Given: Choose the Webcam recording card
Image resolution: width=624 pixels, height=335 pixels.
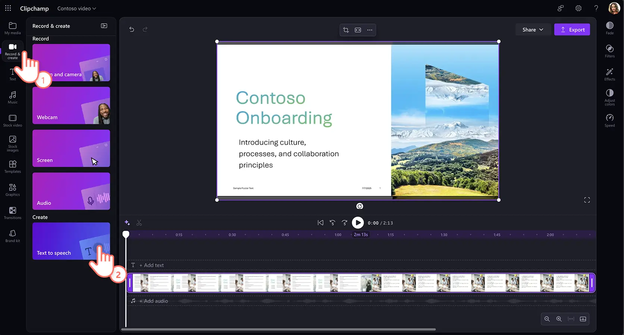Looking at the screenshot, I should 71,105.
